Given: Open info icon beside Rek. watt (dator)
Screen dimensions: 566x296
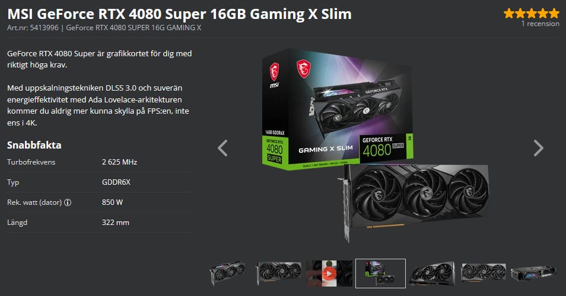Looking at the screenshot, I should (x=68, y=202).
